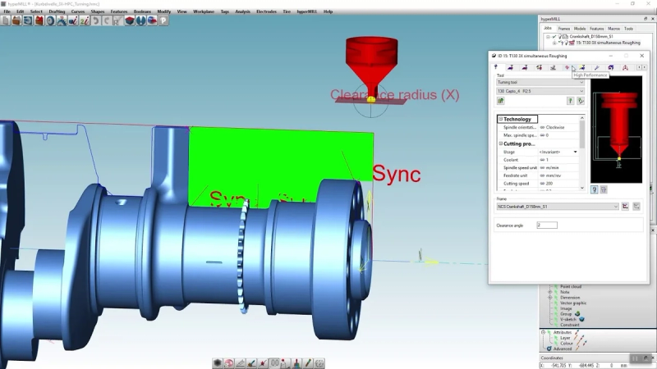This screenshot has width=657, height=369.
Task: Switch to the Frames tab in hyperMILL panel
Action: click(x=564, y=29)
